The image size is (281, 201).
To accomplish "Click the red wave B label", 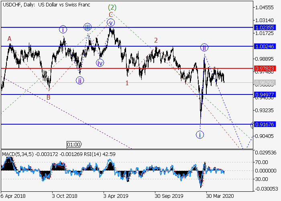I will pyautogui.click(x=48, y=97).
